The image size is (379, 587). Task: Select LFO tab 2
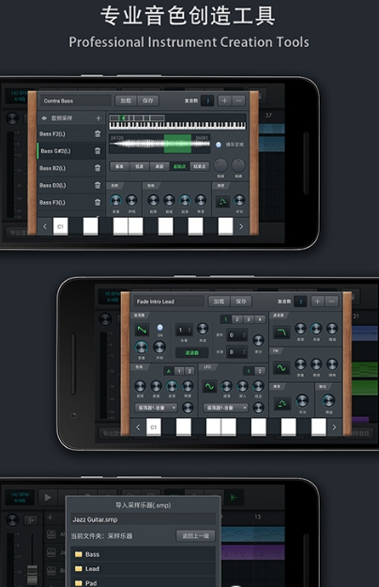[260, 371]
